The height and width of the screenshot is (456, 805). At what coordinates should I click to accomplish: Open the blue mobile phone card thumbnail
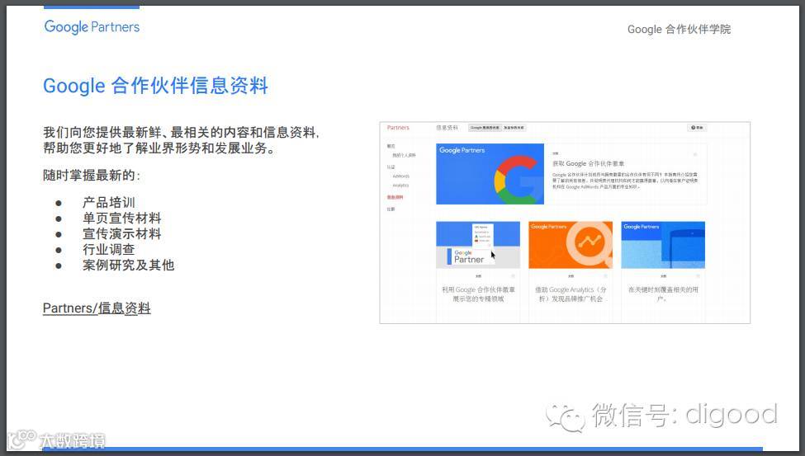(663, 245)
